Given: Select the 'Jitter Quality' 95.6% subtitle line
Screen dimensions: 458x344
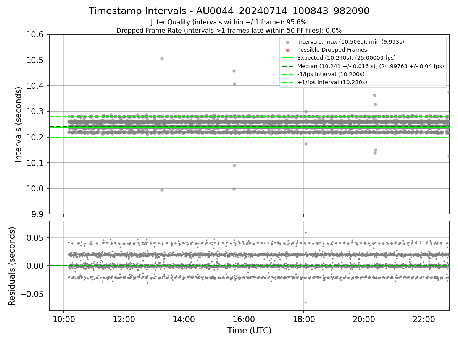Looking at the screenshot, I should pyautogui.click(x=229, y=22).
